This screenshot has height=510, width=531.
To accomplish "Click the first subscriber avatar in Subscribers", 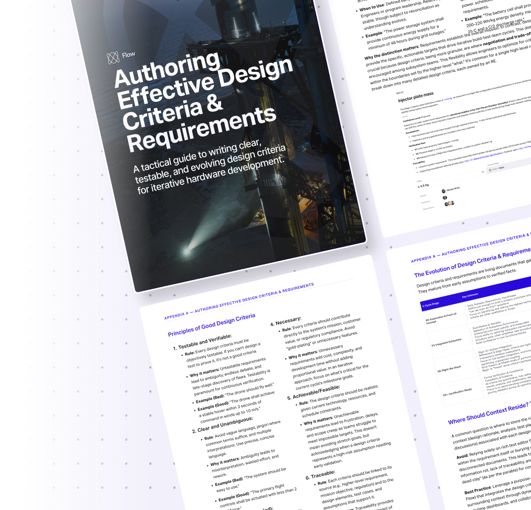I will click(445, 204).
